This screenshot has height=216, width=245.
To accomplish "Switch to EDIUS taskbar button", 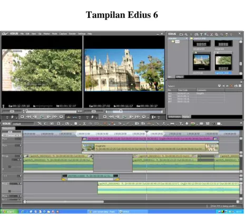I will click(x=133, y=212).
